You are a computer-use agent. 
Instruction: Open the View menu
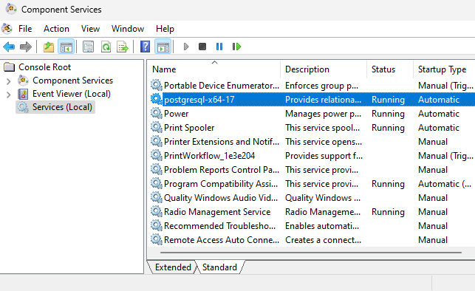(90, 29)
